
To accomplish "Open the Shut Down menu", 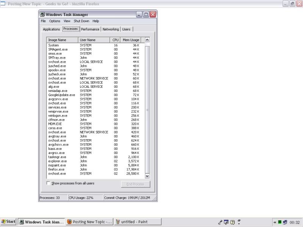I will coord(81,21).
